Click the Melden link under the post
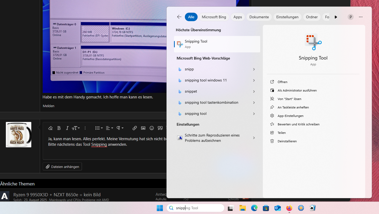Image resolution: width=379 pixels, height=214 pixels. pyautogui.click(x=49, y=106)
